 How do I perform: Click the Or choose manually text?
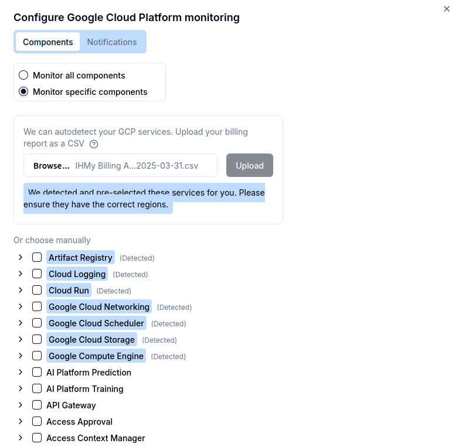pyautogui.click(x=52, y=240)
